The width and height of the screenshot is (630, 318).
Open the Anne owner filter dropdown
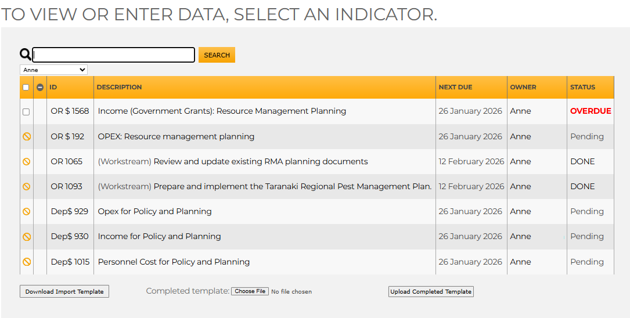tap(53, 70)
